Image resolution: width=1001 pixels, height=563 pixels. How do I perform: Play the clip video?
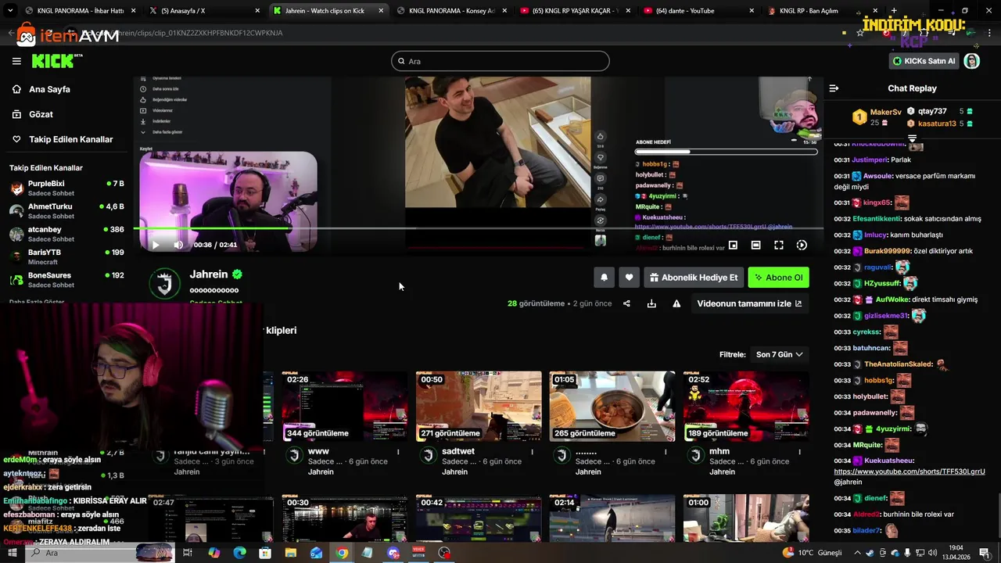[x=156, y=245]
